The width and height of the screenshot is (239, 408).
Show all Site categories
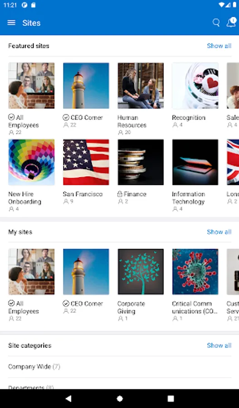click(x=219, y=345)
